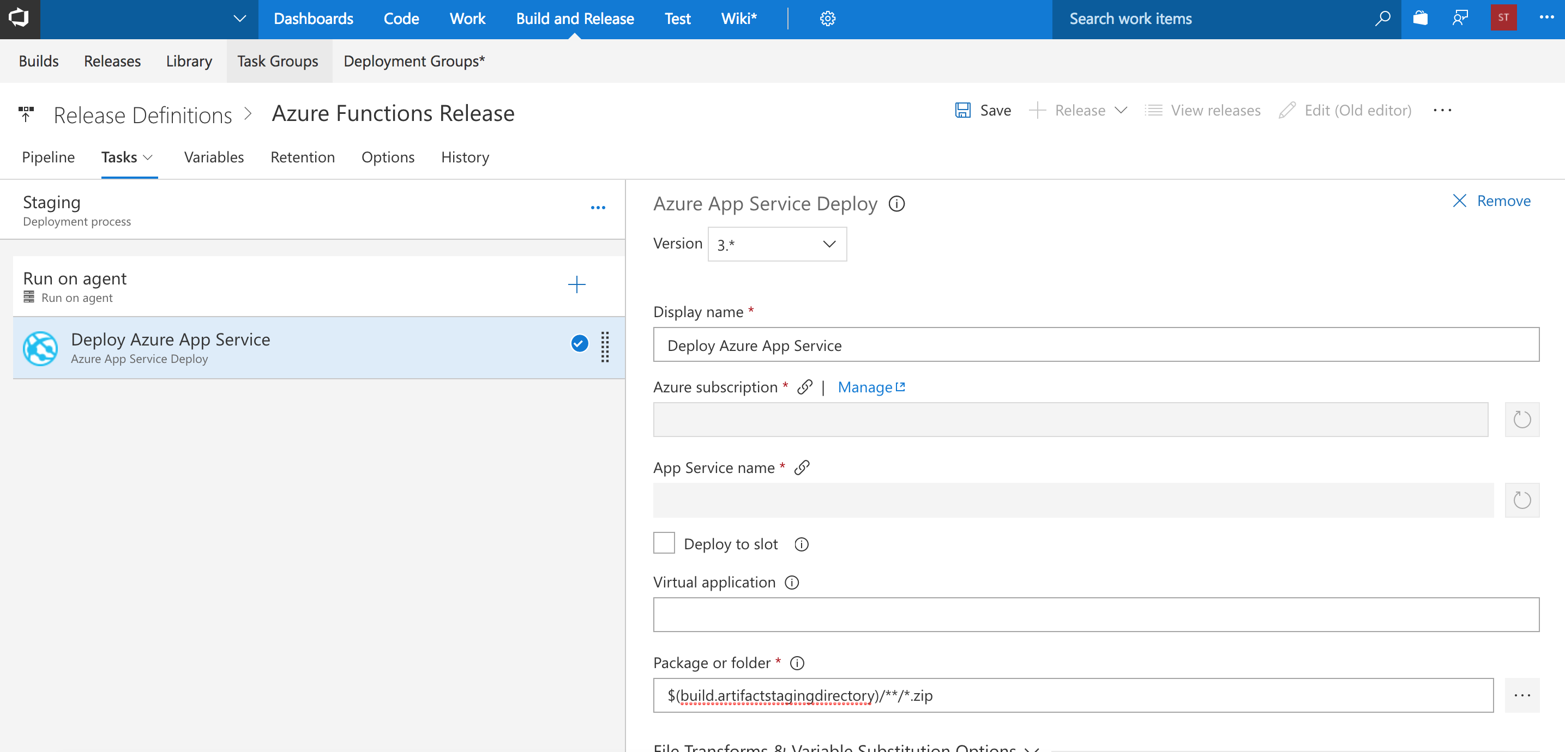Click the plus icon to add a task
The width and height of the screenshot is (1565, 752).
point(576,284)
